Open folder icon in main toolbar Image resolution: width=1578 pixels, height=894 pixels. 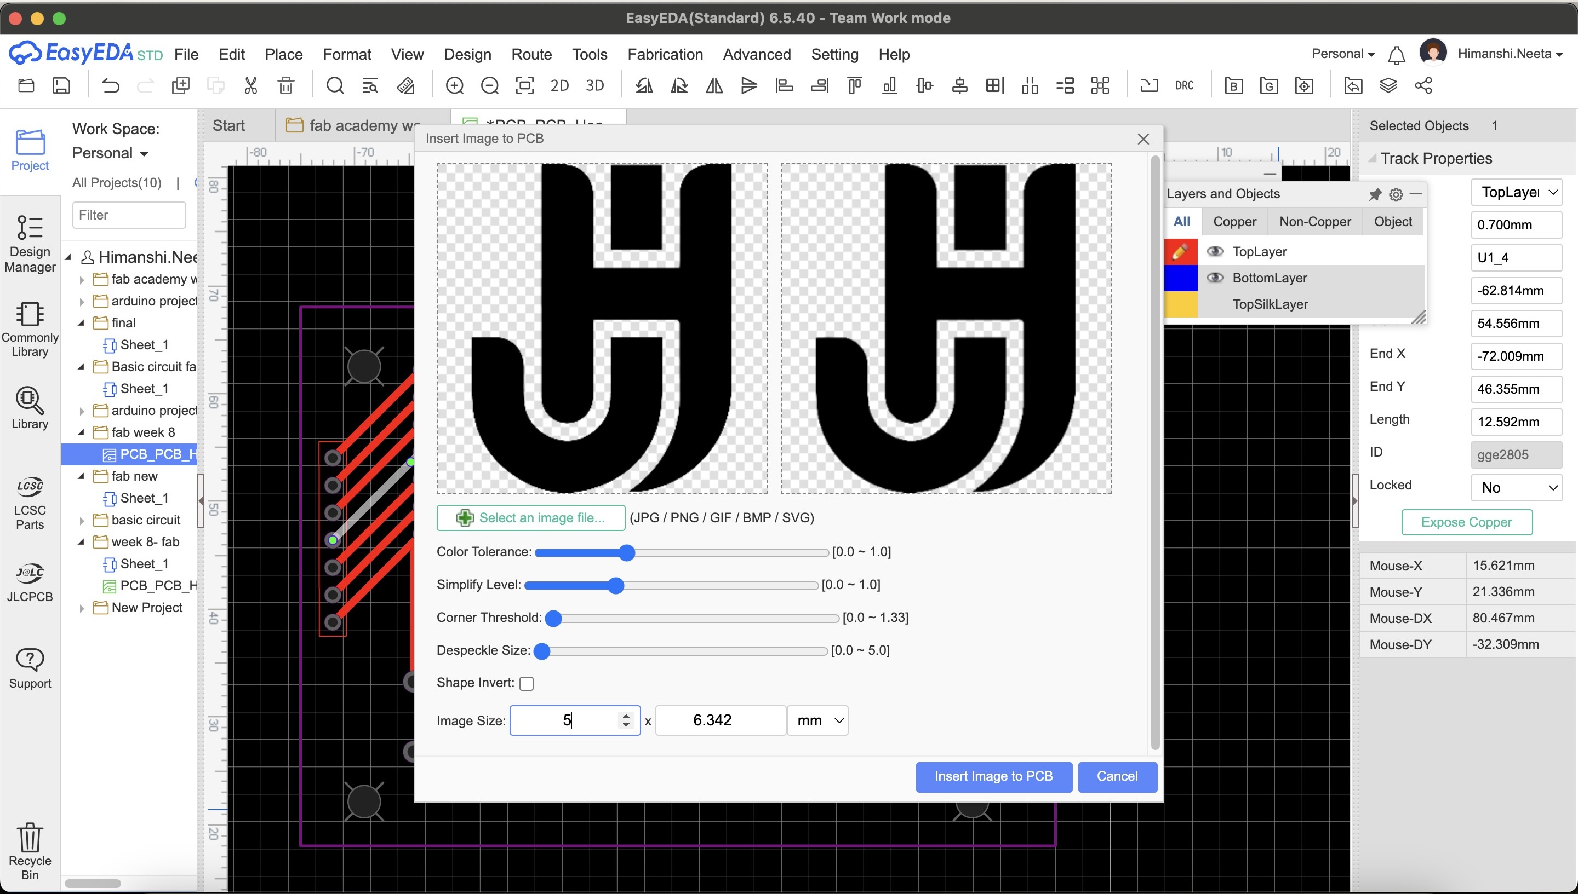[26, 85]
